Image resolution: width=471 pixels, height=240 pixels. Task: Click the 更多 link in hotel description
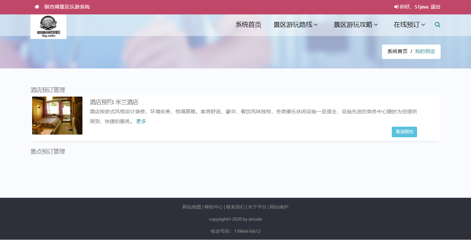141,121
